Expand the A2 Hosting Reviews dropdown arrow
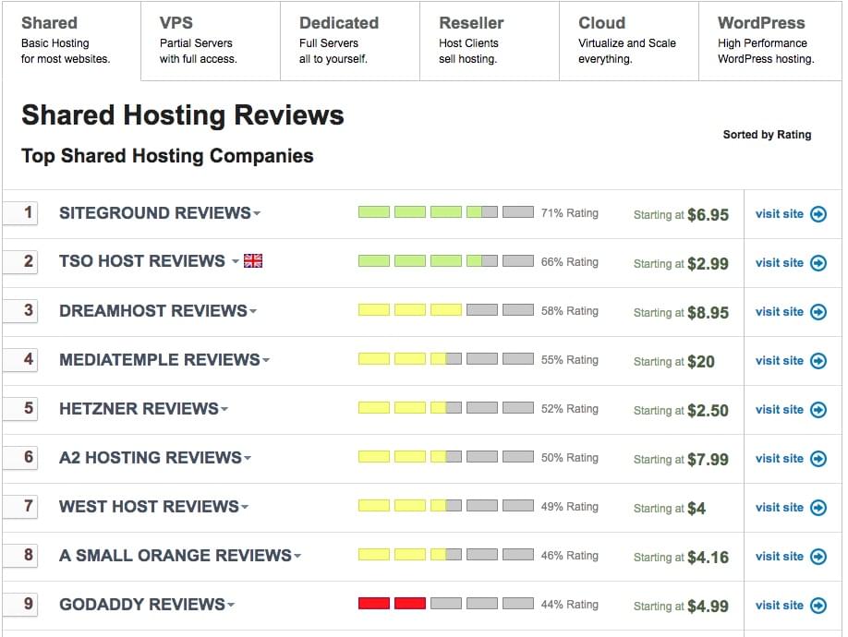Image resolution: width=848 pixels, height=637 pixels. (248, 459)
